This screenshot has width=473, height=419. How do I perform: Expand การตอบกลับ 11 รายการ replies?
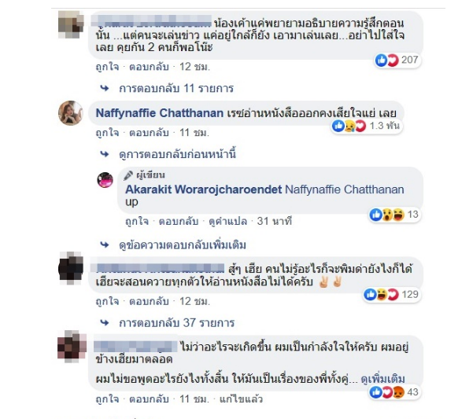click(176, 88)
